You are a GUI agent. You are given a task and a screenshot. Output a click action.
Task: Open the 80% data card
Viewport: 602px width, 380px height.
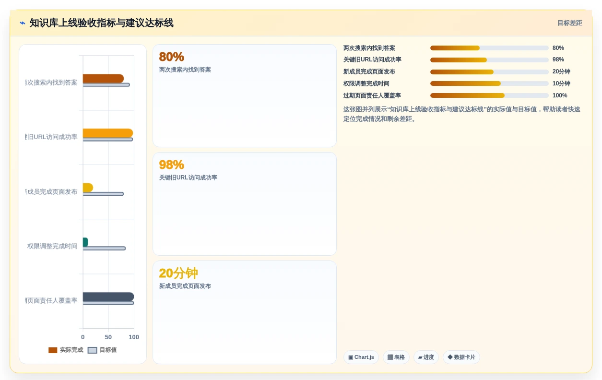pos(245,95)
